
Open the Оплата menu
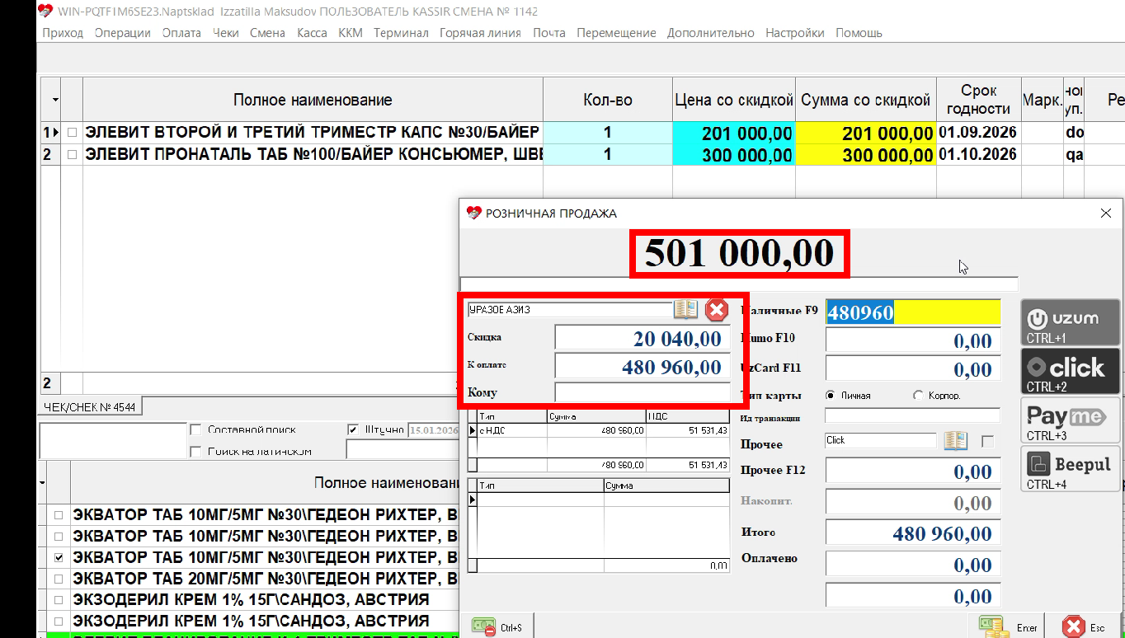pos(181,33)
